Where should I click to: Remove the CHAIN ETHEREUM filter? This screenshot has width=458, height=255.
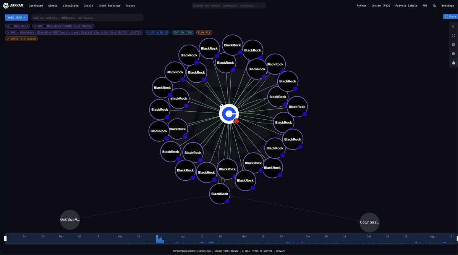8,39
